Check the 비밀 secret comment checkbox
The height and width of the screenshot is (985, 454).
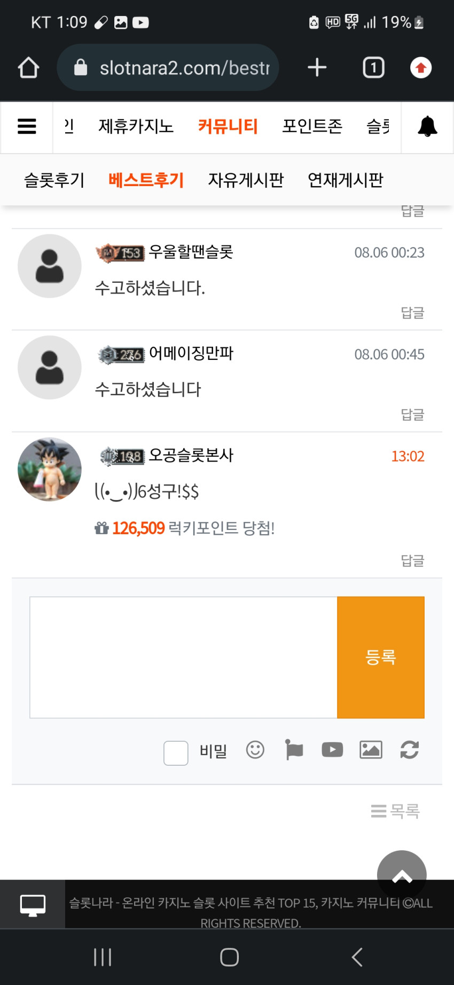[176, 753]
